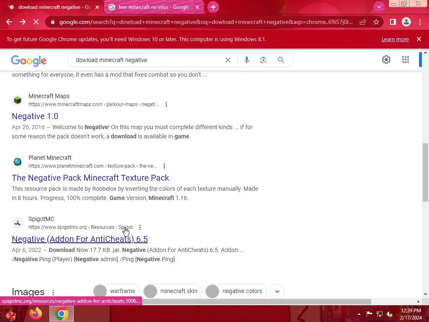
Task: Show hidden system tray icons
Action: pyautogui.click(x=359, y=314)
